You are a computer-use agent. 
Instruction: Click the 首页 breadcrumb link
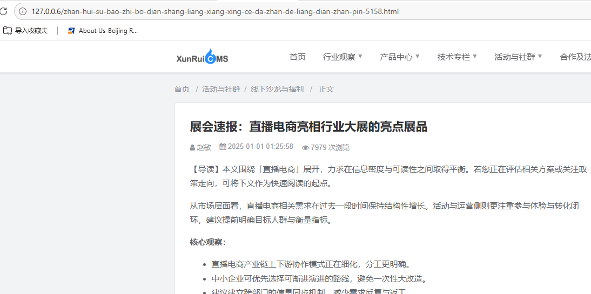(182, 89)
